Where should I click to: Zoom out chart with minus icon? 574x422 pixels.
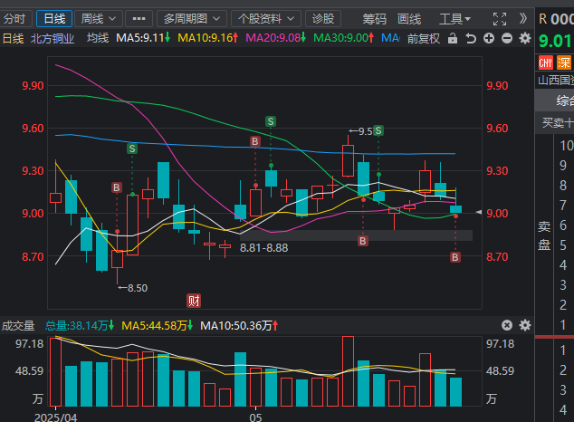tap(506, 37)
